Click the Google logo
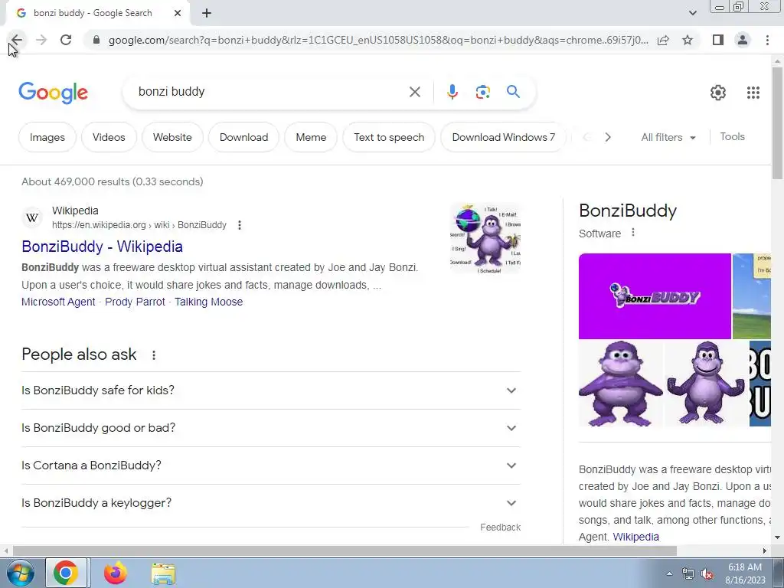The image size is (784, 588). tap(53, 93)
